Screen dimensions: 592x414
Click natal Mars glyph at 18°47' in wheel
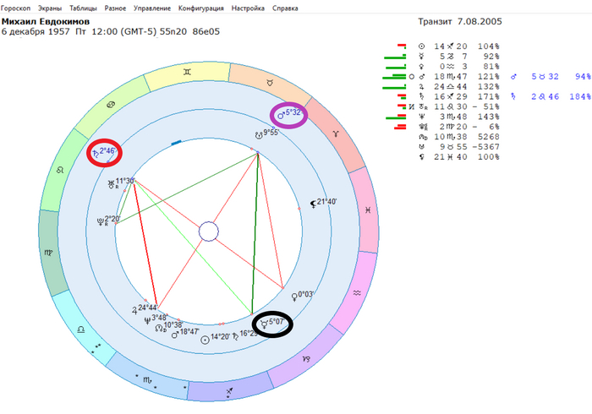175,335
